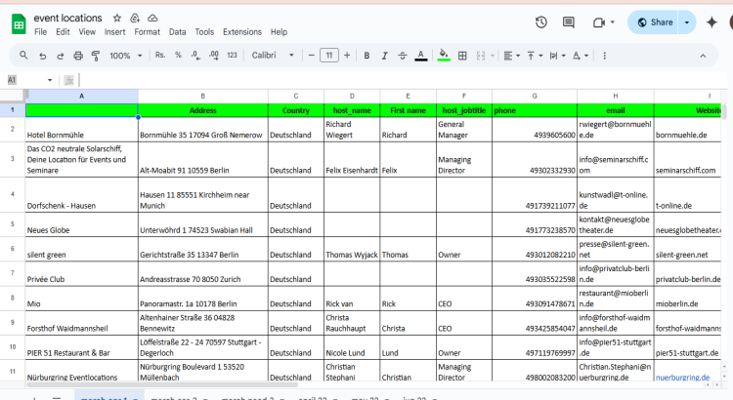733x400 pixels.
Task: Select the Thomas Wyjack cell
Action: [x=352, y=249]
